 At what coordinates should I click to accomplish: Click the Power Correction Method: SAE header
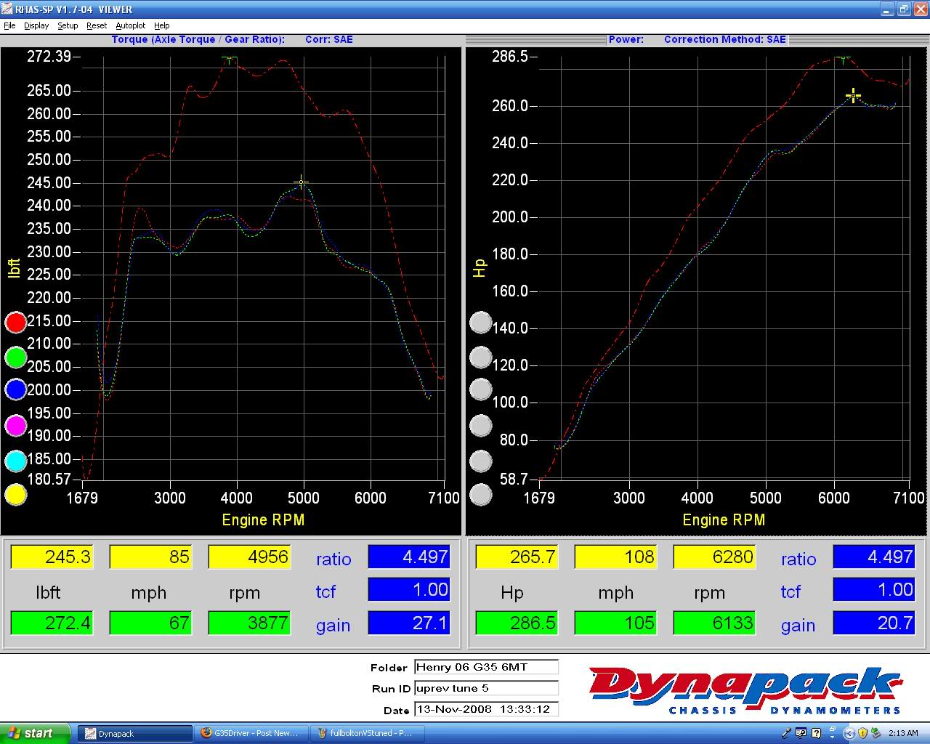725,39
